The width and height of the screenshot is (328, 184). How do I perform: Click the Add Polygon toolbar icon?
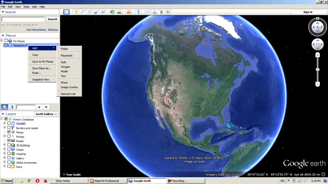tap(83, 12)
